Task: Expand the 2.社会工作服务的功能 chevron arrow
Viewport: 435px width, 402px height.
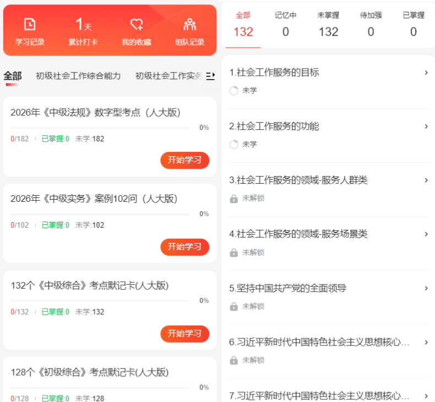Action: (x=426, y=126)
